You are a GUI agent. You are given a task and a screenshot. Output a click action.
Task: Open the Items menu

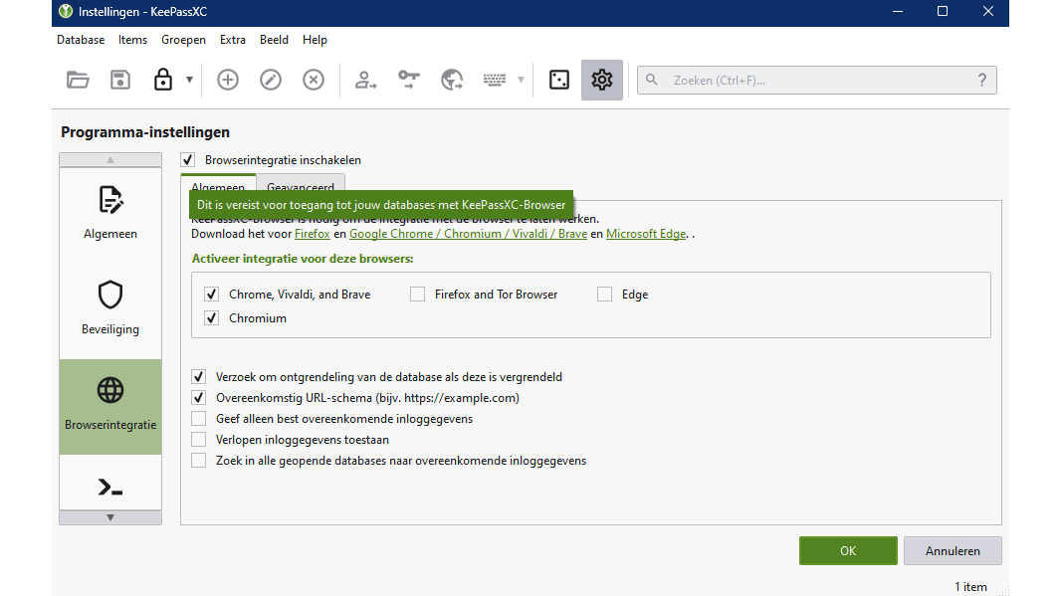pos(132,40)
